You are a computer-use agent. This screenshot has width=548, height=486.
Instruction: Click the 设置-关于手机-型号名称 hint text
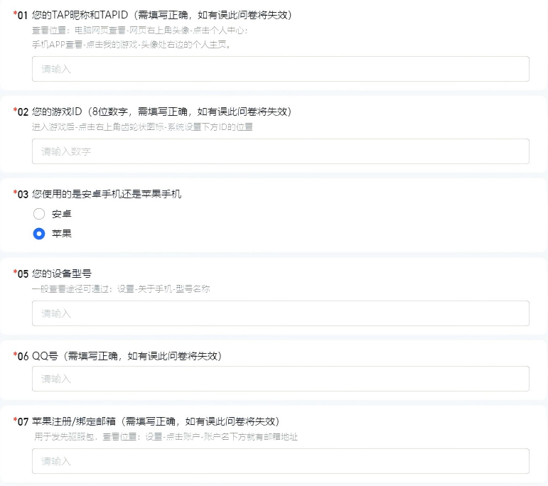point(121,289)
